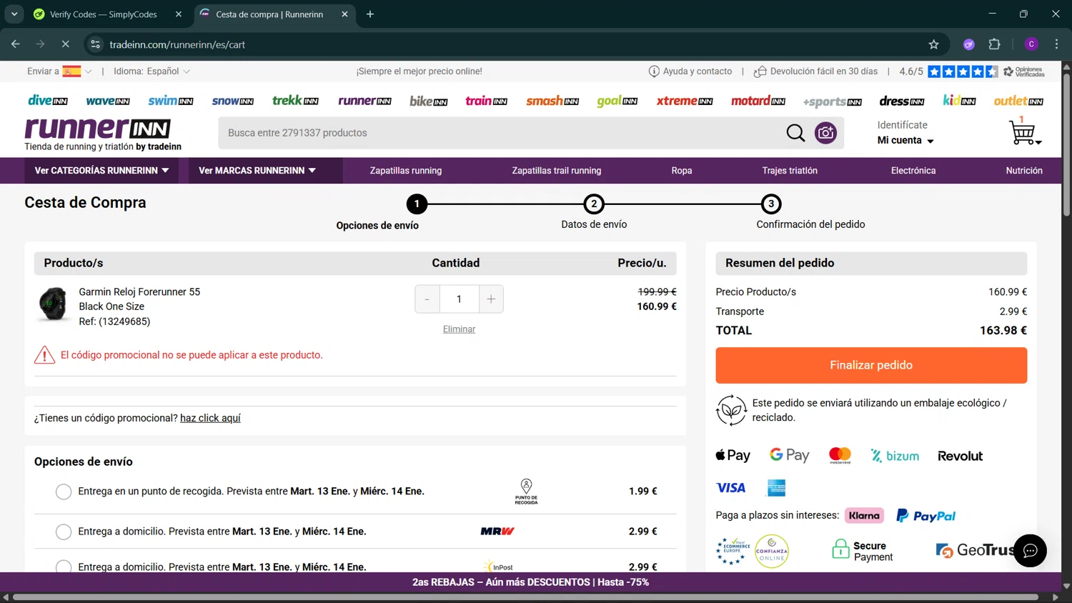Select MRW home delivery radio option

coord(64,532)
